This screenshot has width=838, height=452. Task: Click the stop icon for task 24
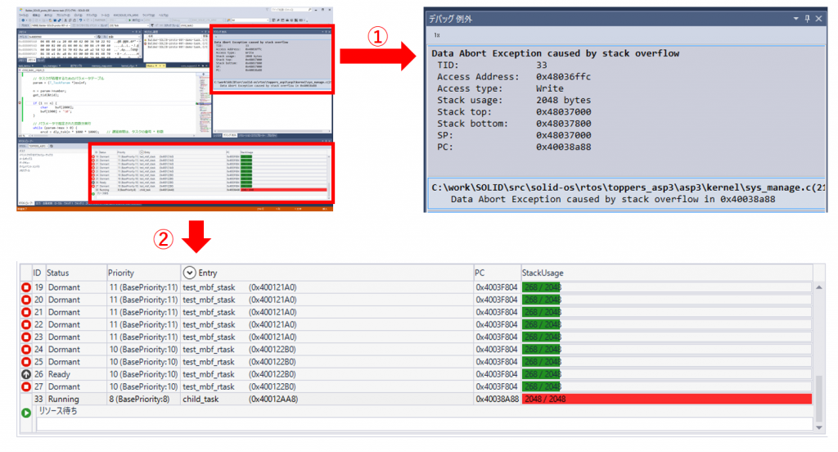(x=25, y=349)
